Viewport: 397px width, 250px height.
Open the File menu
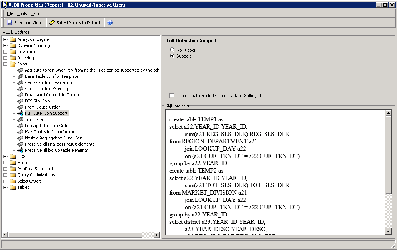coord(10,13)
